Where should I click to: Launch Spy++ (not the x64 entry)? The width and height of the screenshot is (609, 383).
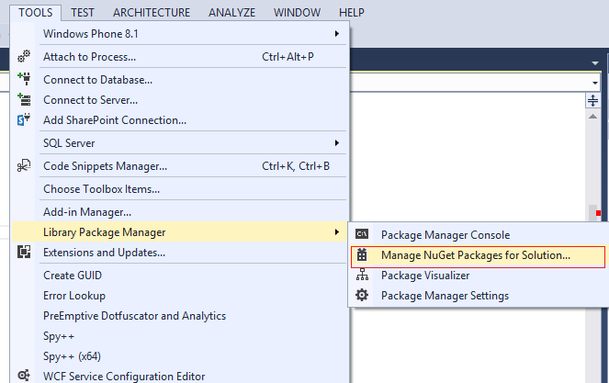pyautogui.click(x=179, y=335)
